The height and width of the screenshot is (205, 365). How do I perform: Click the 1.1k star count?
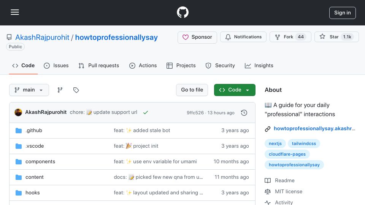coord(347,37)
